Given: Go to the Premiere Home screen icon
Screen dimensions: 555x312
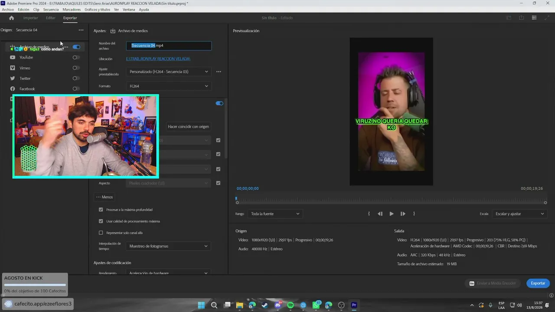Looking at the screenshot, I should pos(11,18).
